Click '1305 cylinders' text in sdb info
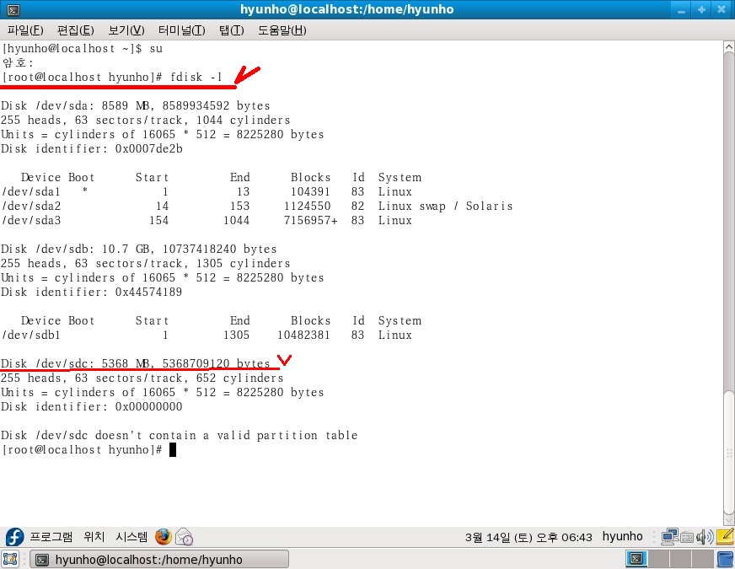735x569 pixels. (x=244, y=263)
